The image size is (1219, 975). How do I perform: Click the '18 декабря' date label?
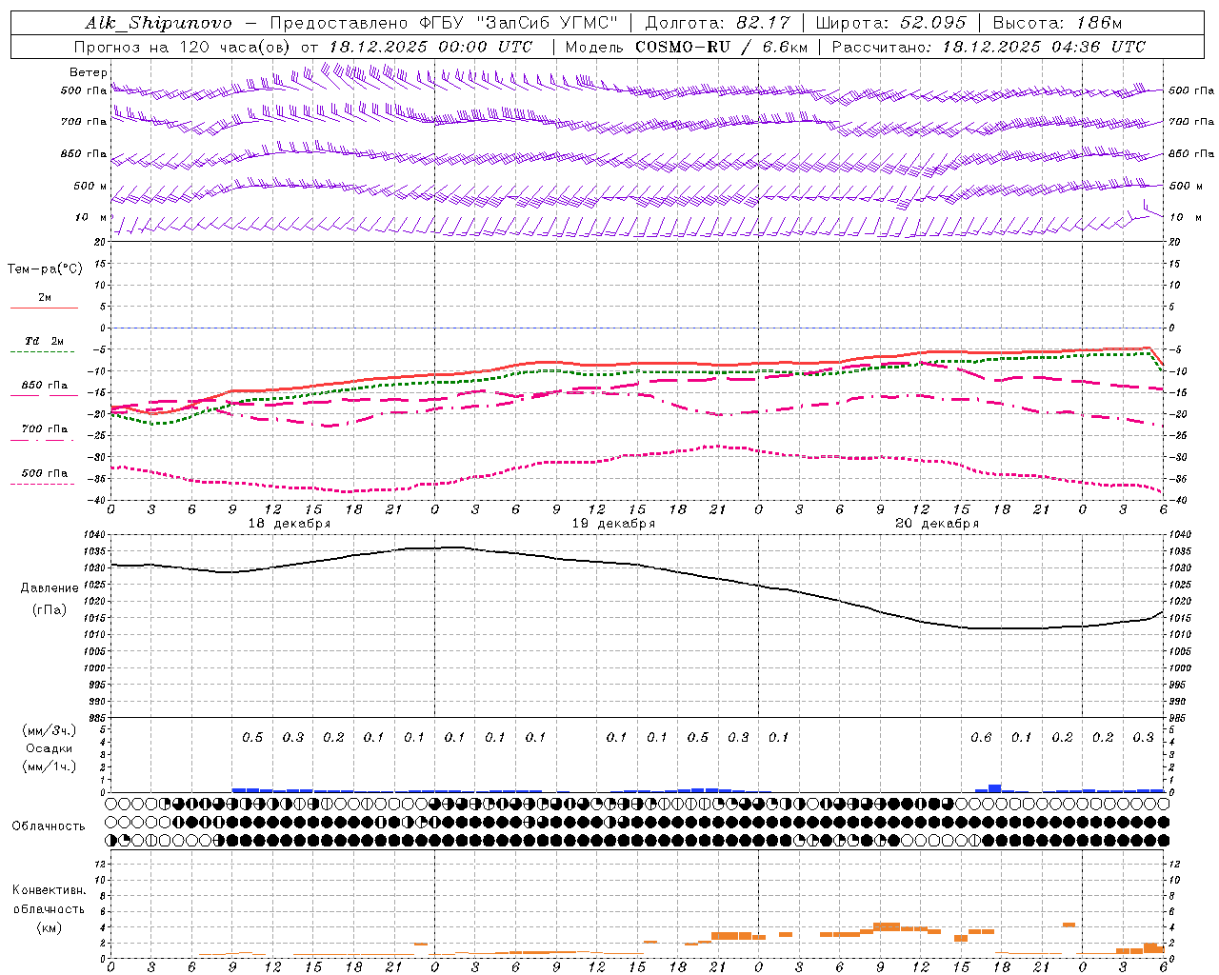[290, 524]
